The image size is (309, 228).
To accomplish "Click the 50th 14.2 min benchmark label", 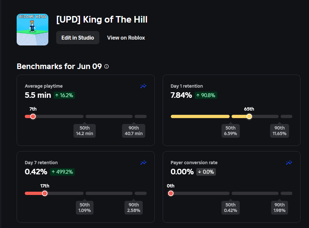I will [x=85, y=131].
